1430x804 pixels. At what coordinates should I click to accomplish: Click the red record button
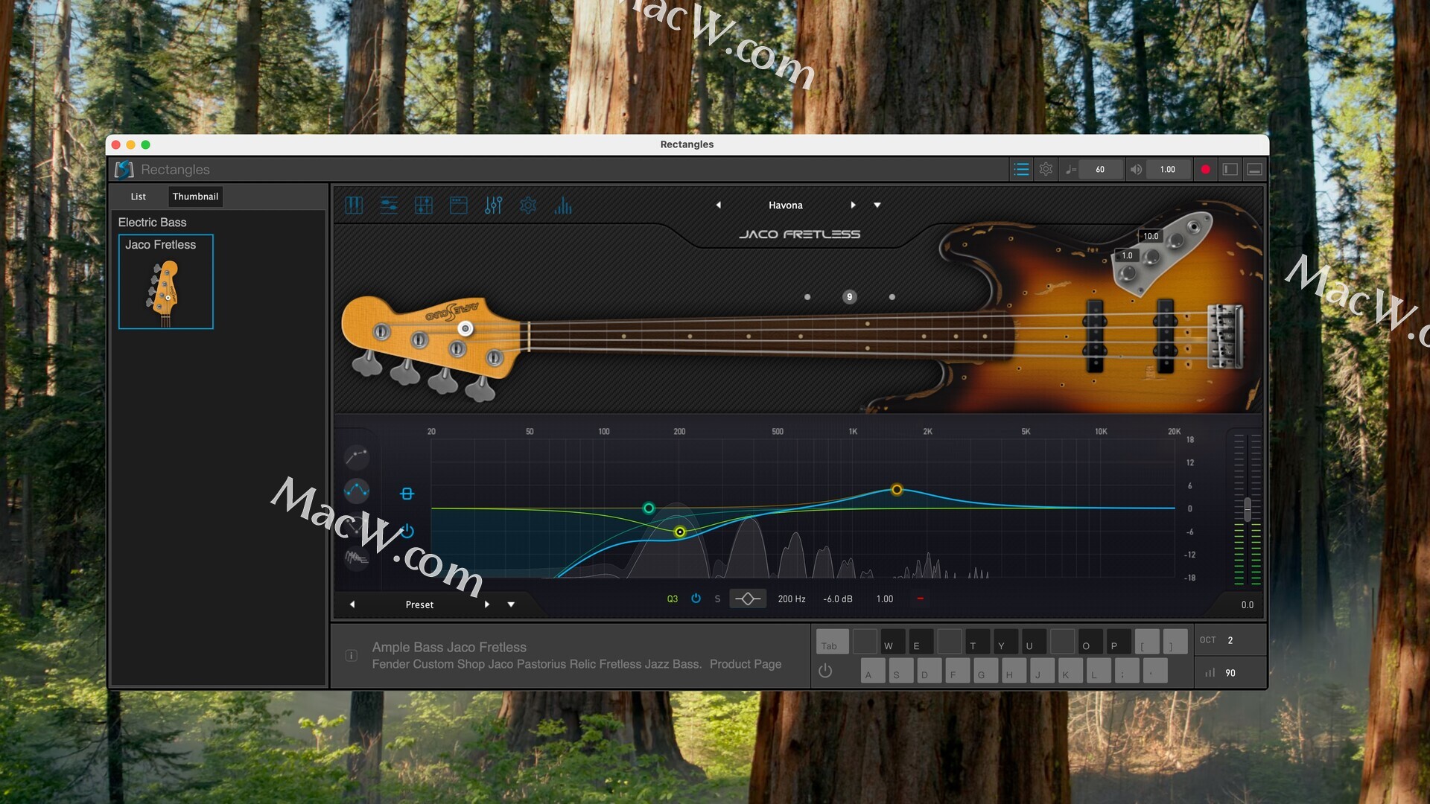pos(1206,170)
